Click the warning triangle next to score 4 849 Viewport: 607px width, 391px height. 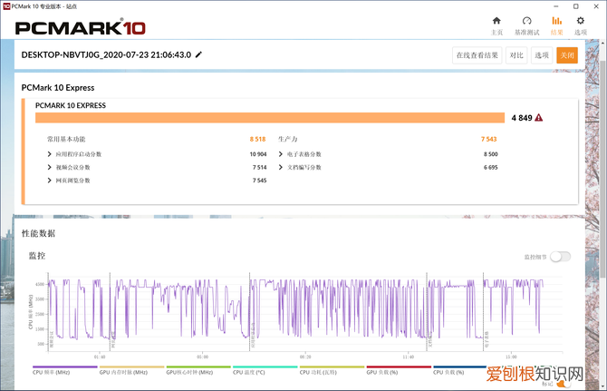[539, 117]
